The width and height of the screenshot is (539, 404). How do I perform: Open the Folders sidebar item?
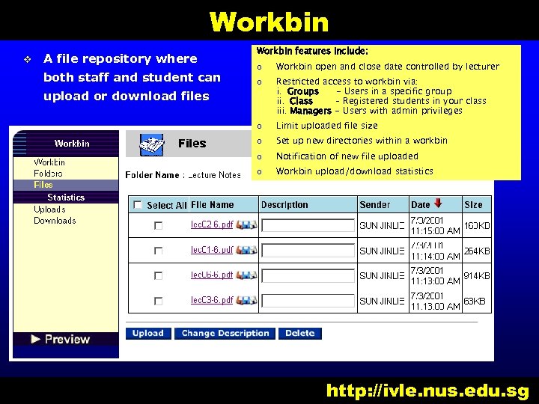[x=48, y=174]
